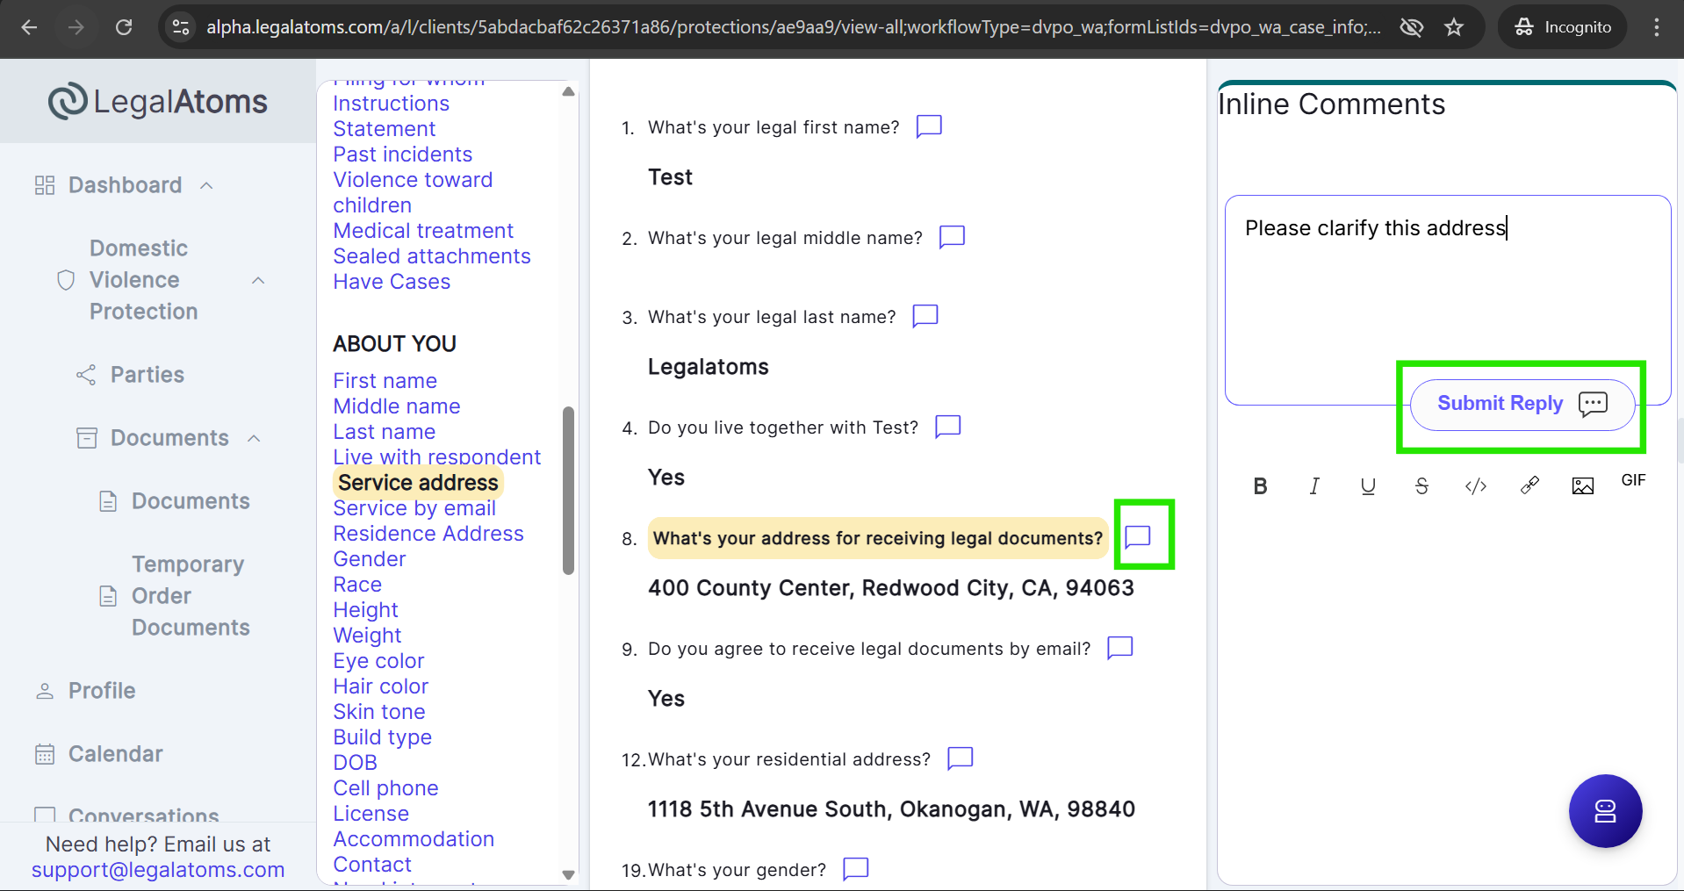1684x891 pixels.
Task: Open the chatbot assistant bubble
Action: click(1605, 810)
